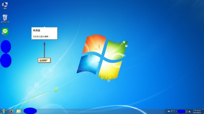Viewport: 204px width, 114px height.
Task: Click the Show desktop strip at the taskbar end
Action: click(203, 111)
